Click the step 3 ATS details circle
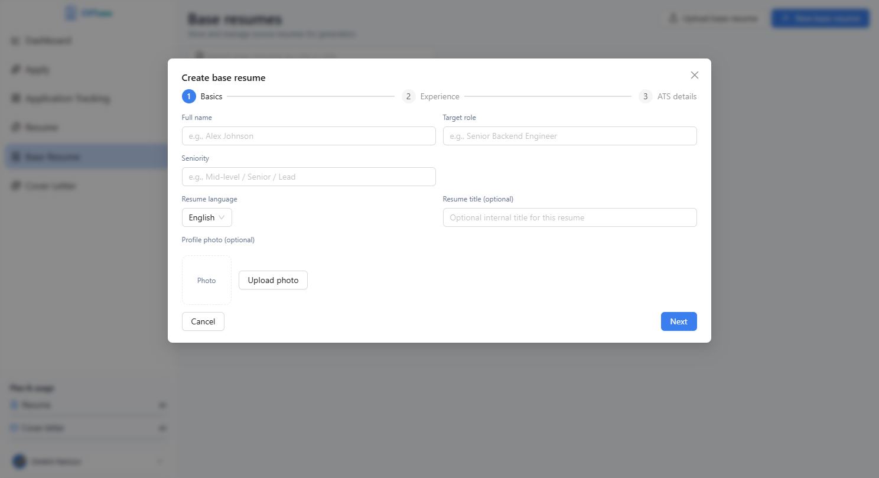This screenshot has height=478, width=879. click(645, 96)
